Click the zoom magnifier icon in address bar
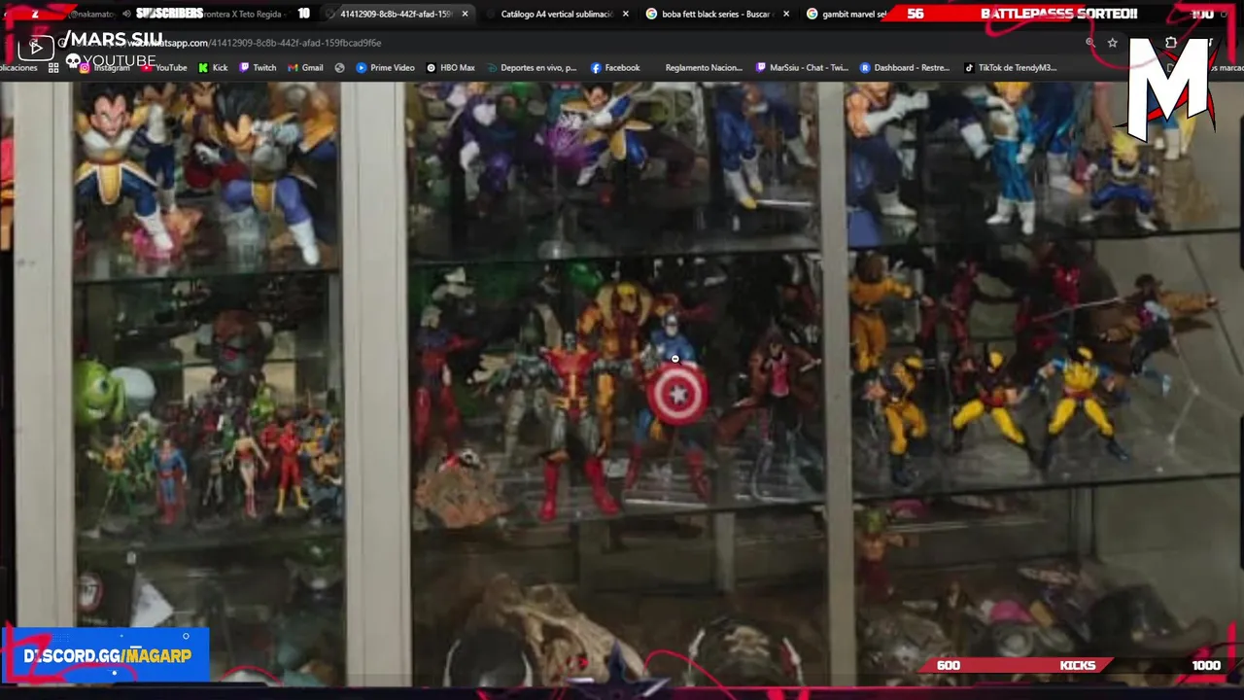 1090,43
